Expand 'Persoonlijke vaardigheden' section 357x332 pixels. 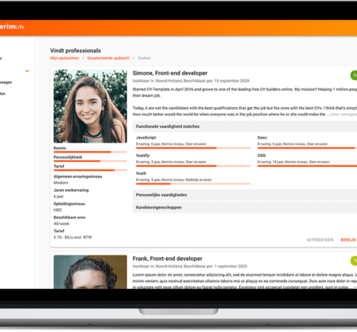click(245, 195)
